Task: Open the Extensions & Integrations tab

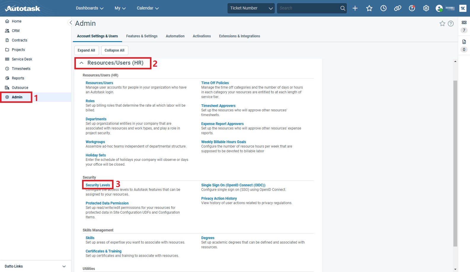Action: coord(239,36)
